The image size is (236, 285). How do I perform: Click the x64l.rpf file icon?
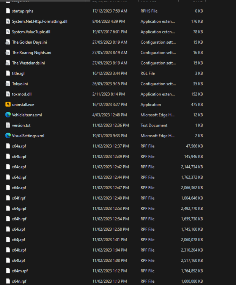tap(8, 260)
